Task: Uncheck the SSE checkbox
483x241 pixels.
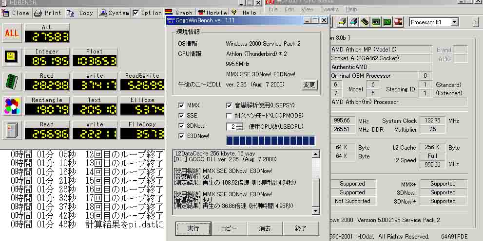Action: (181, 116)
